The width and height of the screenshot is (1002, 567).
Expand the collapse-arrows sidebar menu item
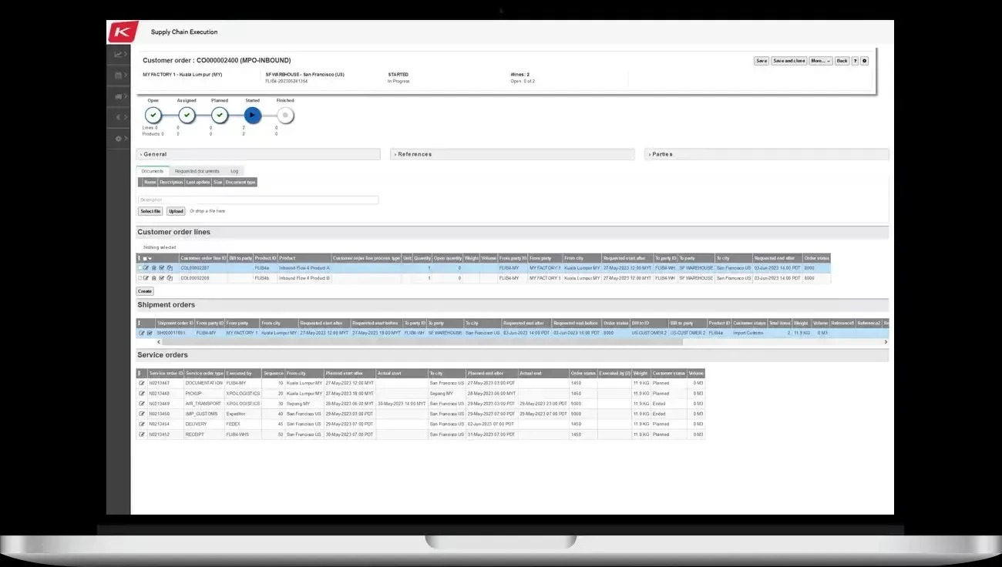click(119, 118)
